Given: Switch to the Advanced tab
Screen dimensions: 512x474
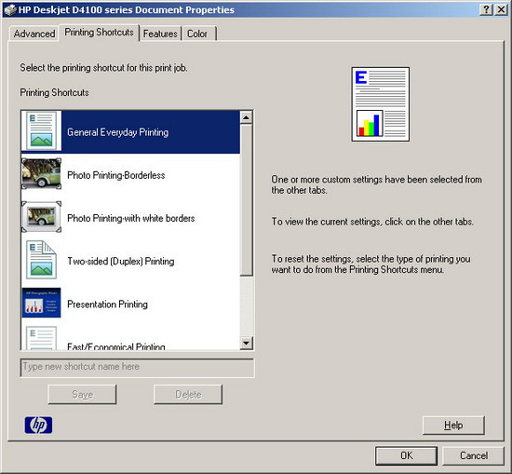Looking at the screenshot, I should coord(34,34).
